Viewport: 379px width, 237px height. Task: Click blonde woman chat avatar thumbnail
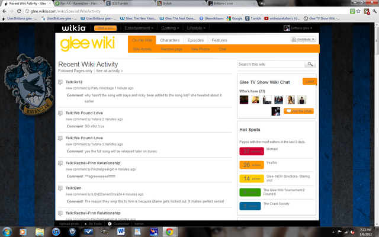(x=290, y=100)
